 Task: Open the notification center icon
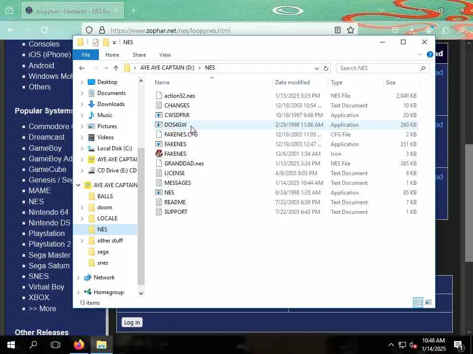tap(458, 345)
